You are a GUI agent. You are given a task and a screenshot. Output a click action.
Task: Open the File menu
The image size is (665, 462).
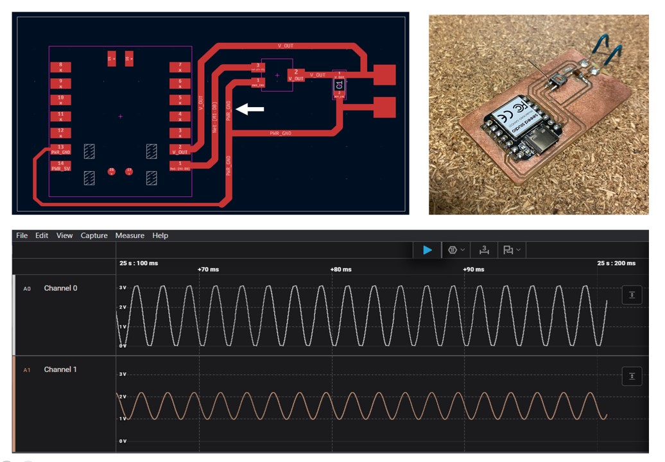[22, 235]
